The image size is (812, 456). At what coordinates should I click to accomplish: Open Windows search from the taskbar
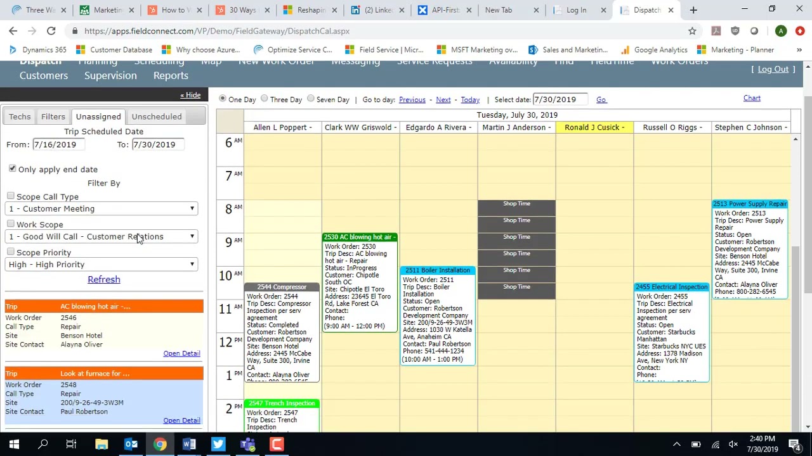pyautogui.click(x=43, y=444)
